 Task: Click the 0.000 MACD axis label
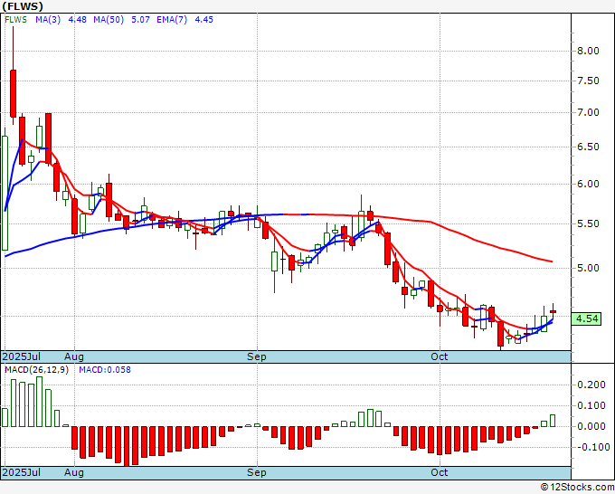[x=591, y=426]
